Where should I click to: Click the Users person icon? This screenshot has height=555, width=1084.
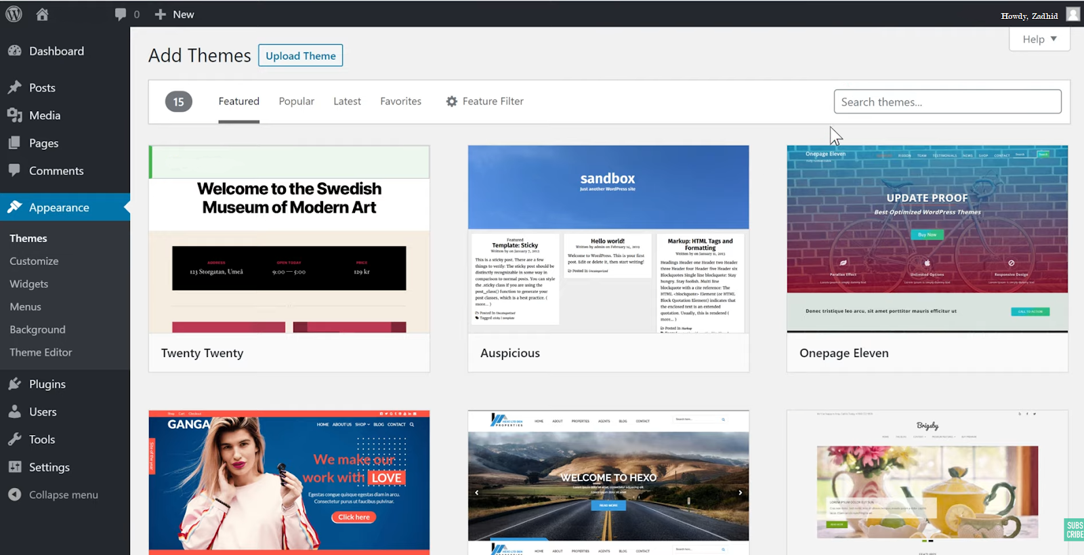point(14,412)
